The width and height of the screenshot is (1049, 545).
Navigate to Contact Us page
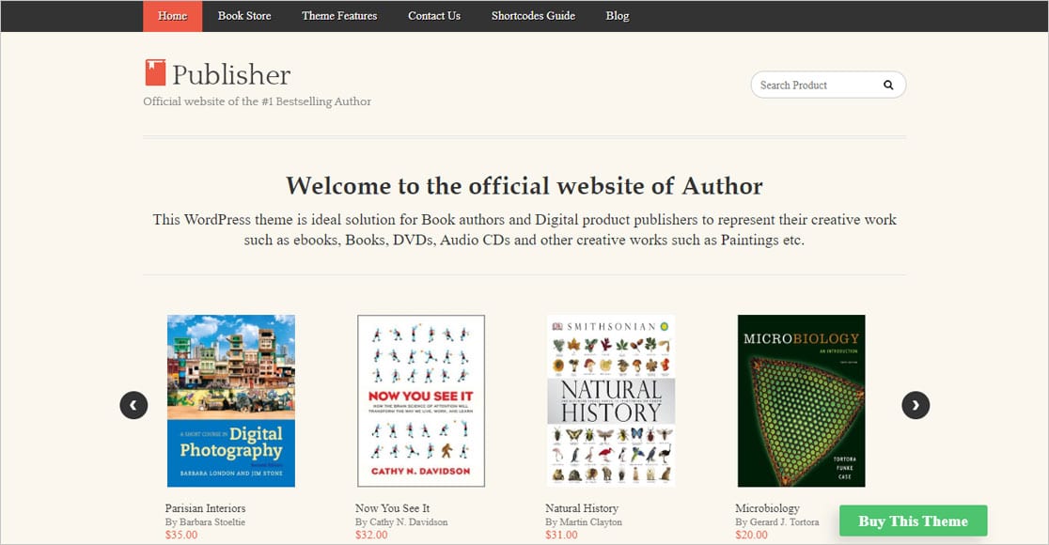(x=434, y=16)
